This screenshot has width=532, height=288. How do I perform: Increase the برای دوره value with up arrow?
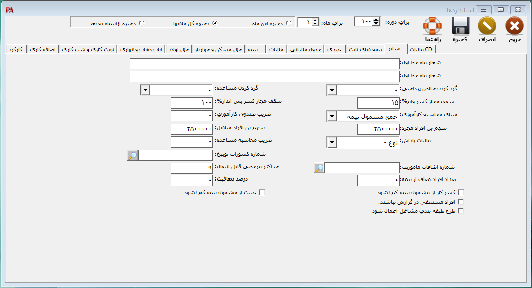376,19
